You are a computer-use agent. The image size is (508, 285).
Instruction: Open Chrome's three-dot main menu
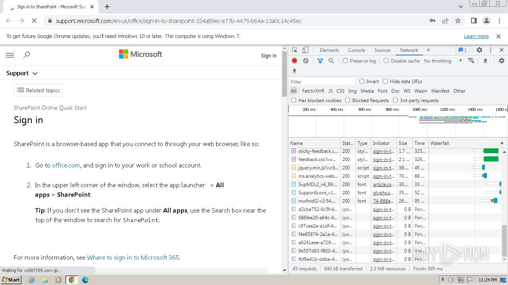coord(499,21)
